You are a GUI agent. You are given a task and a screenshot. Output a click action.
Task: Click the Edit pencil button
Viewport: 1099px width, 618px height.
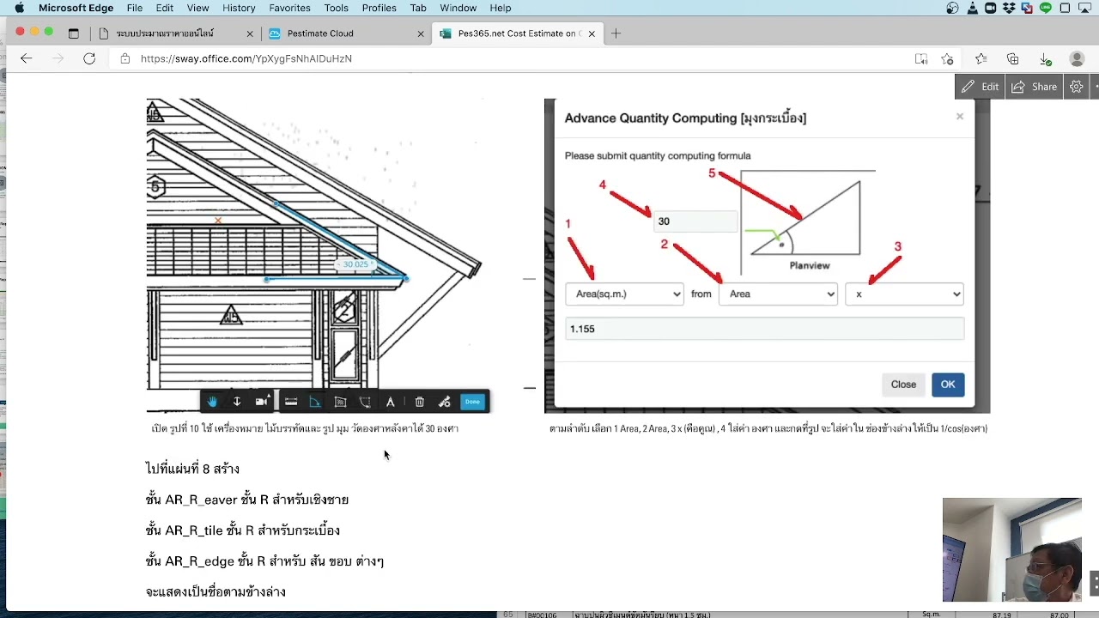coord(981,87)
